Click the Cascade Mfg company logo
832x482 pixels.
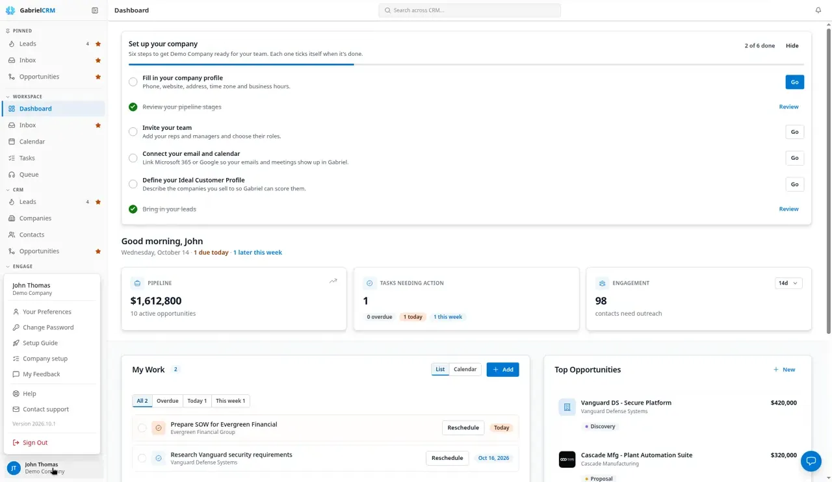(567, 459)
